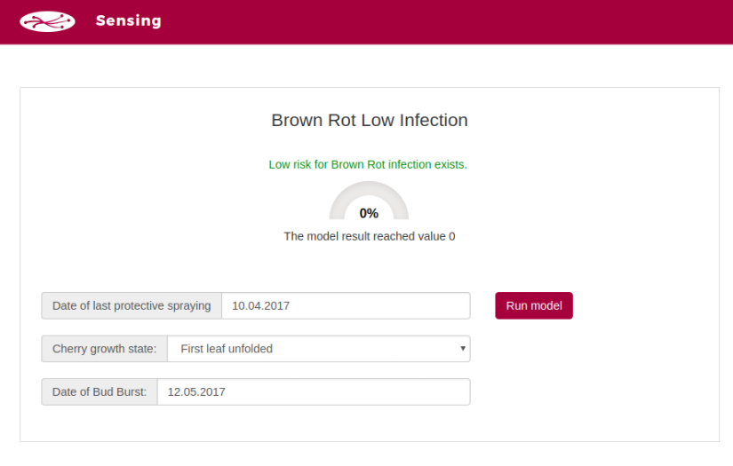Click the right end of the gauge arc
Viewport: 733px width, 466px height.
(x=402, y=214)
